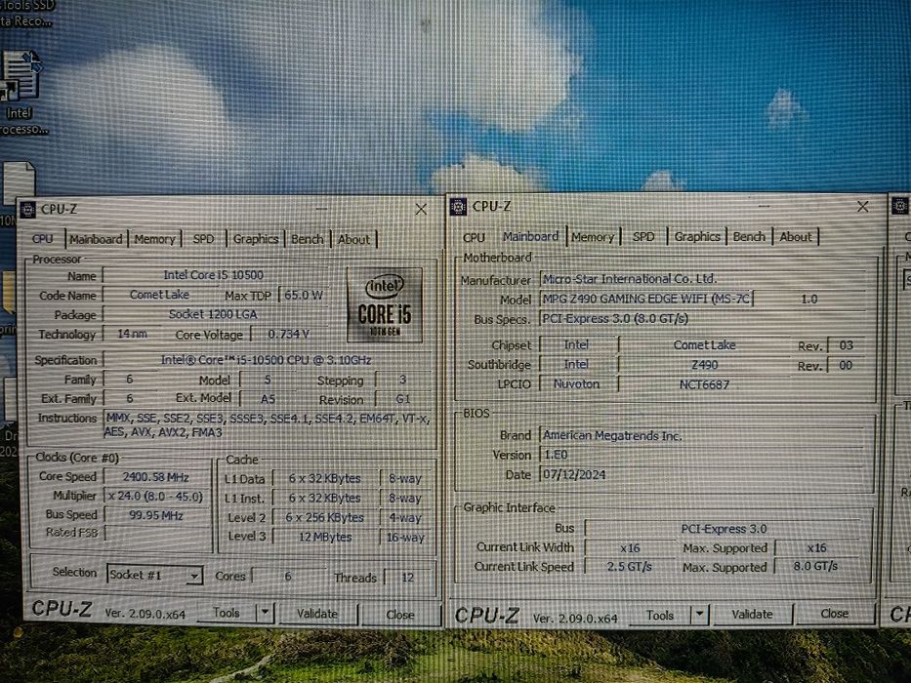911x683 pixels.
Task: Click the Bus Speed value '99.95 MHz'
Action: 155,516
